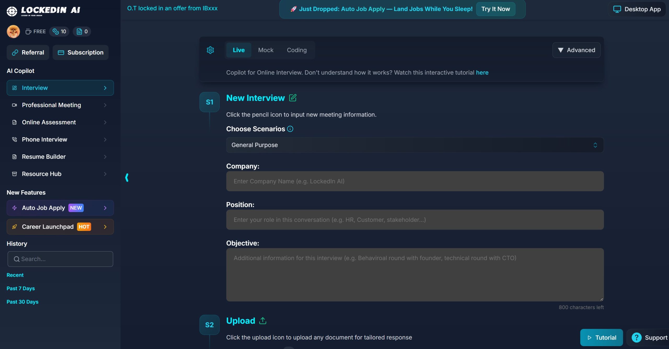Click the O.T locked in an offer ticker
Screen dimensions: 669x349
click(x=172, y=8)
